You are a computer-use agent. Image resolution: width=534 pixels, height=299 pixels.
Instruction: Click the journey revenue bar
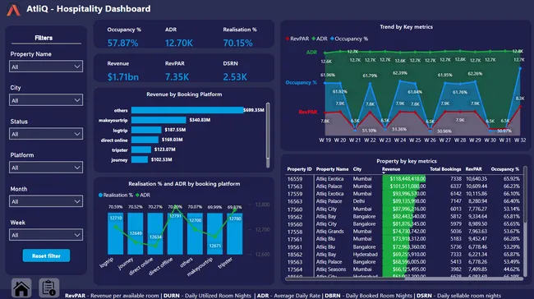coord(140,159)
